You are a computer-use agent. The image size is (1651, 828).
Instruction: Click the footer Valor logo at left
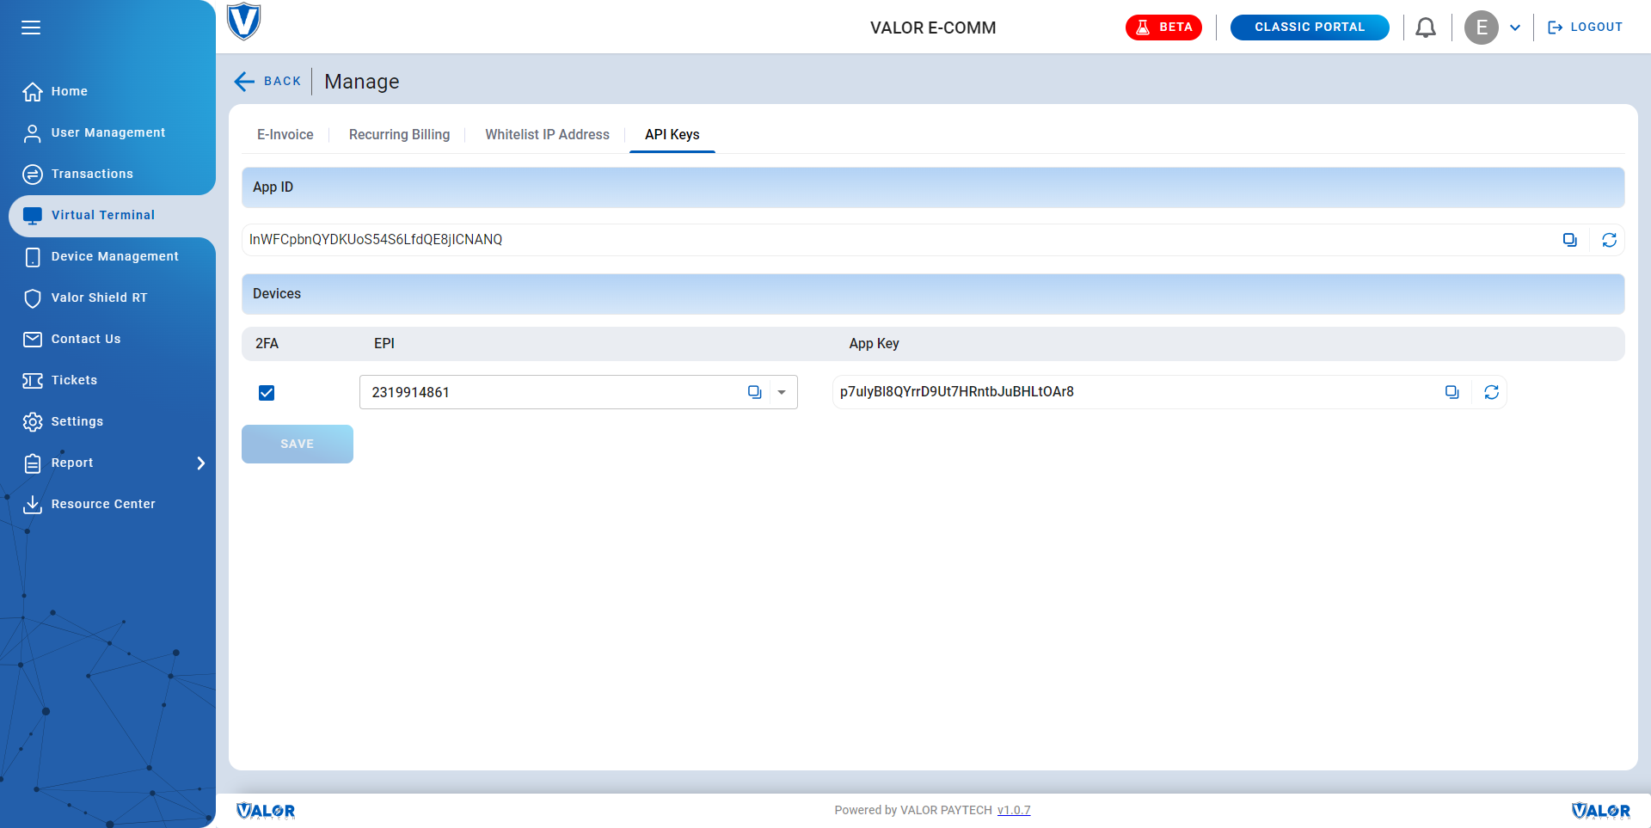[x=266, y=811]
